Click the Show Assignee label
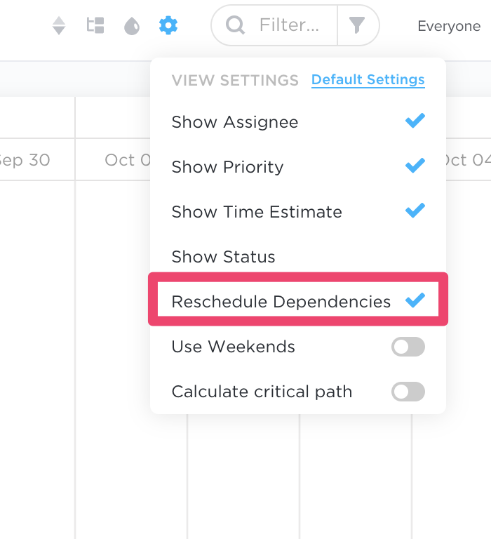This screenshot has height=539, width=491. pyautogui.click(x=235, y=122)
